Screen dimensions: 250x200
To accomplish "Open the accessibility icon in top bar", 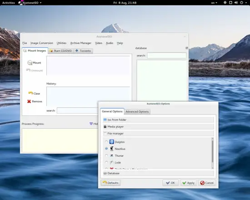I will [x=225, y=3].
